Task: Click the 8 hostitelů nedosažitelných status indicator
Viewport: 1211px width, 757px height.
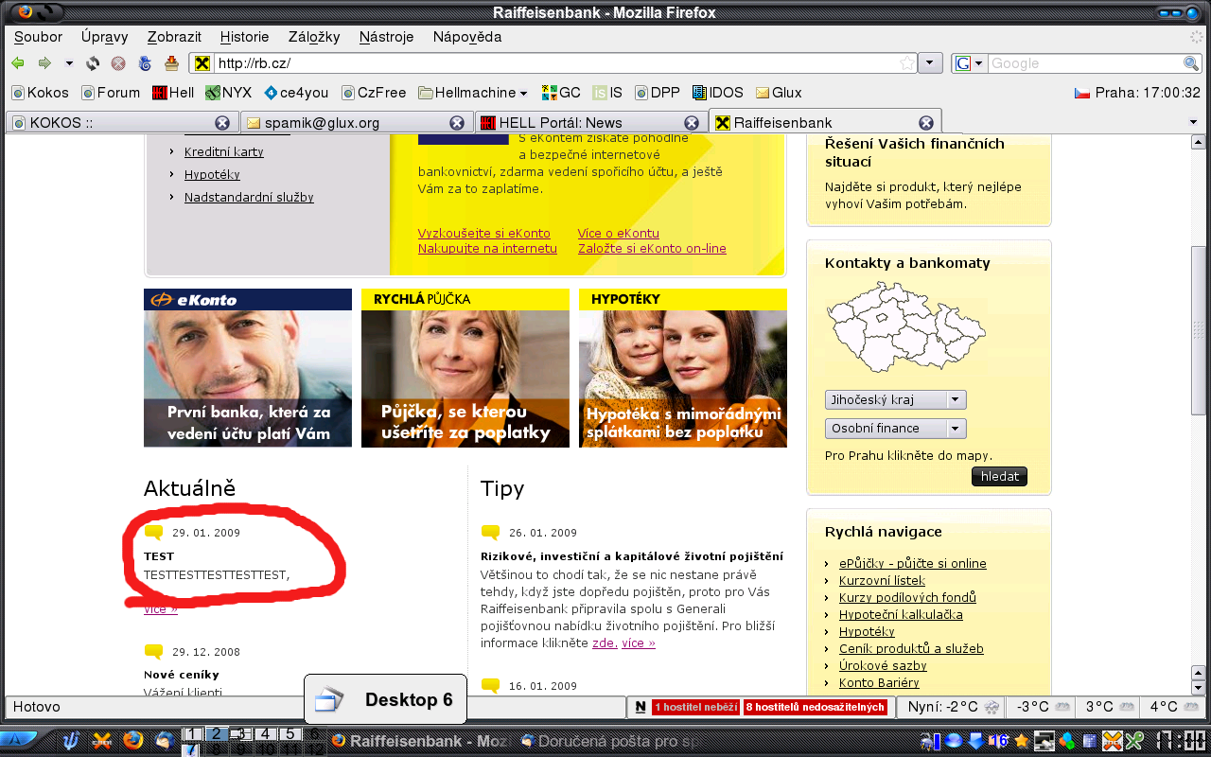Action: click(816, 707)
